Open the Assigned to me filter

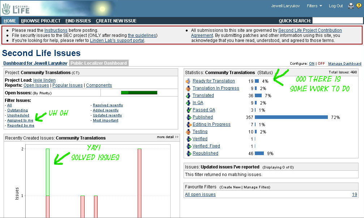click(20, 120)
